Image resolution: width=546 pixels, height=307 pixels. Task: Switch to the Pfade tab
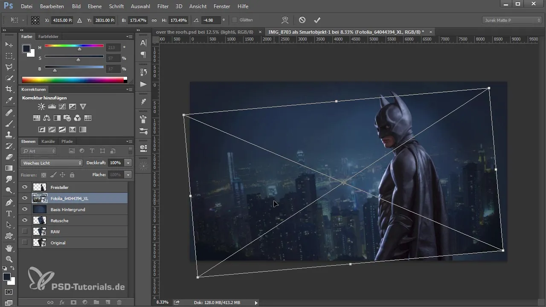point(67,142)
